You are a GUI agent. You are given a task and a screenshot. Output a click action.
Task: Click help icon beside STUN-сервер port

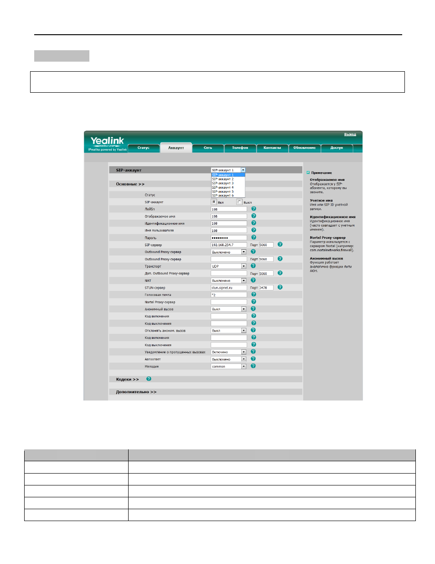point(280,287)
